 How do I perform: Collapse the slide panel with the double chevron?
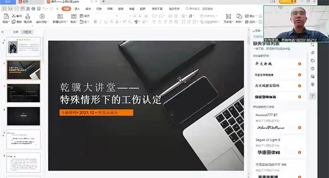tap(2, 32)
